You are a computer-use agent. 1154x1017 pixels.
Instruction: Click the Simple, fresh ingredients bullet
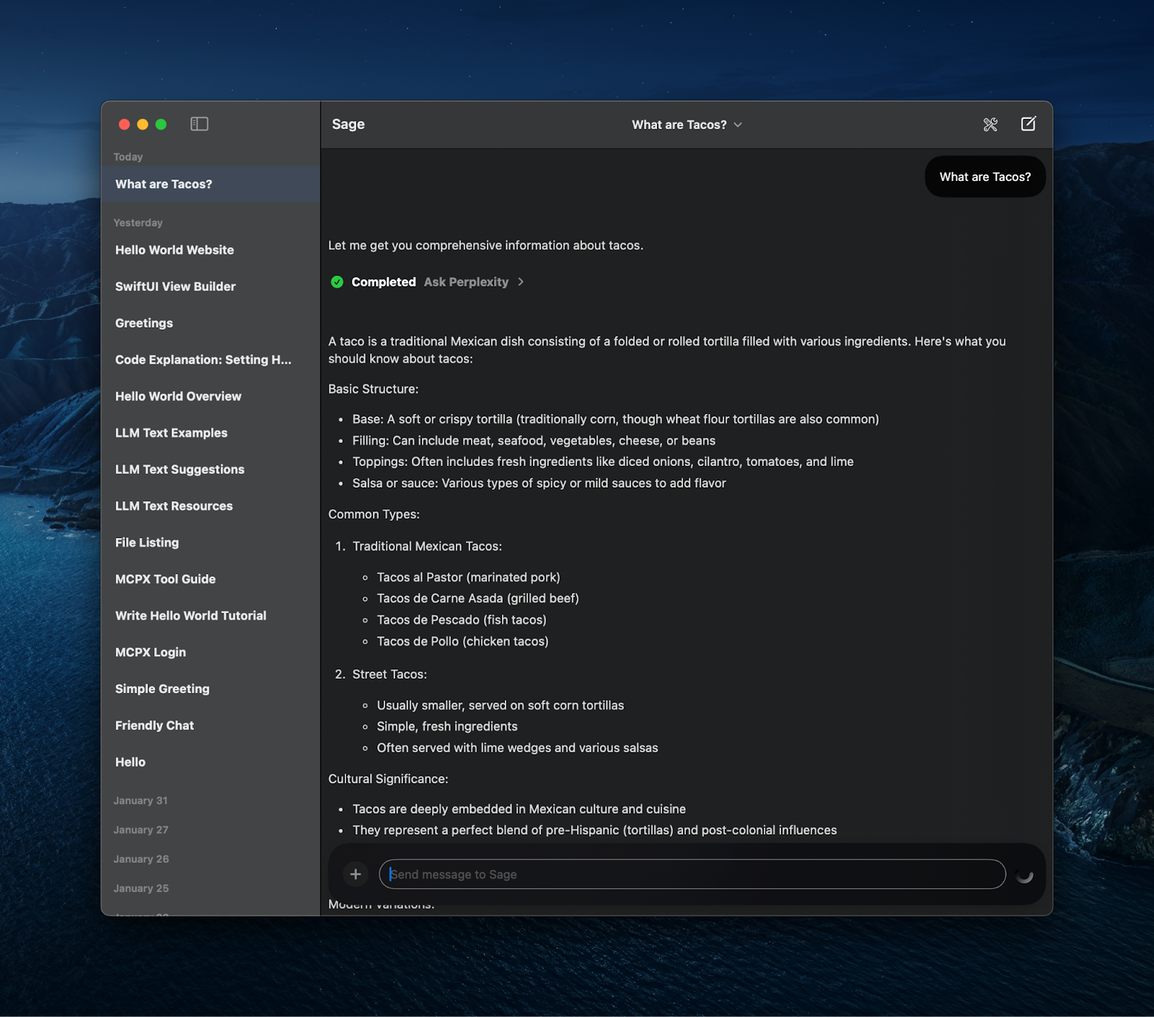click(x=447, y=726)
